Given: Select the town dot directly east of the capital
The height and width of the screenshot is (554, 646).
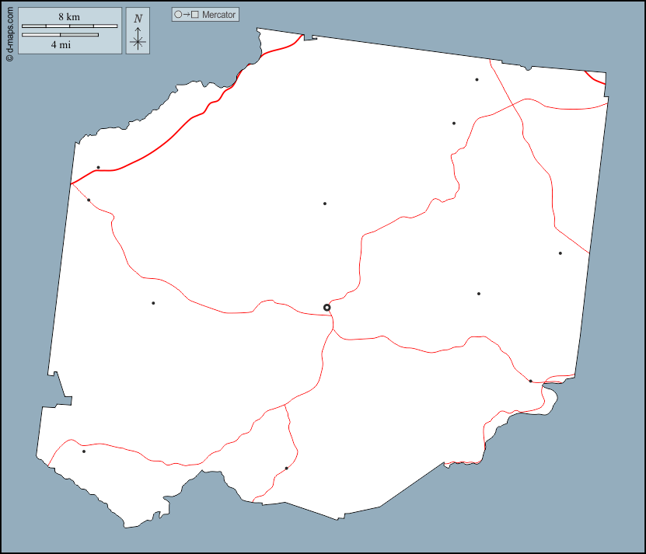Looking at the screenshot, I should (x=479, y=294).
